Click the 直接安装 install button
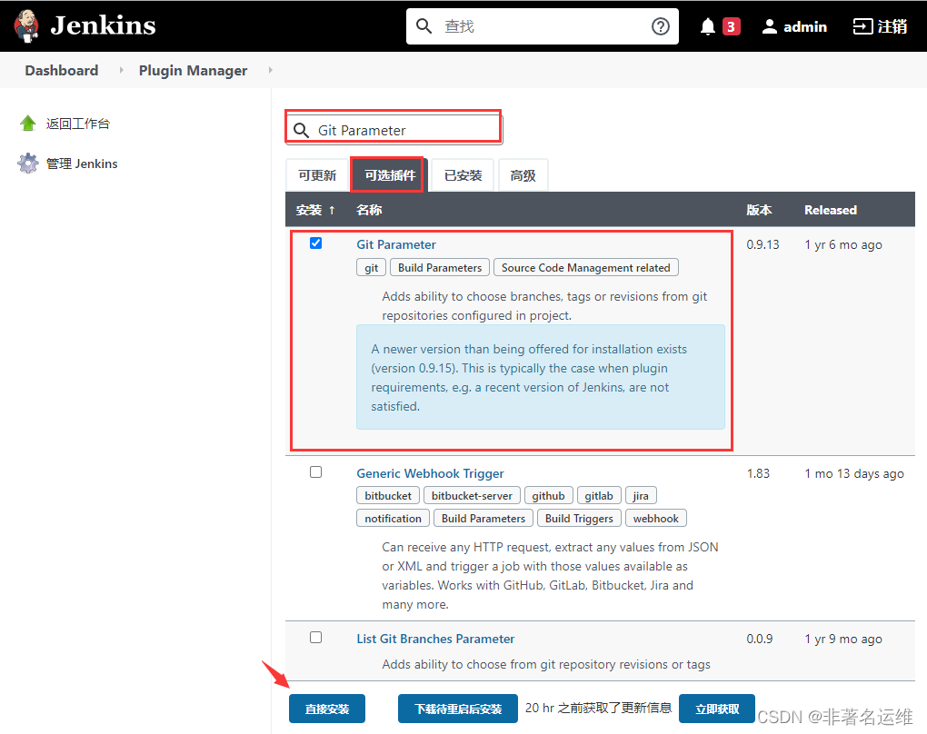The image size is (927, 734). tap(327, 709)
